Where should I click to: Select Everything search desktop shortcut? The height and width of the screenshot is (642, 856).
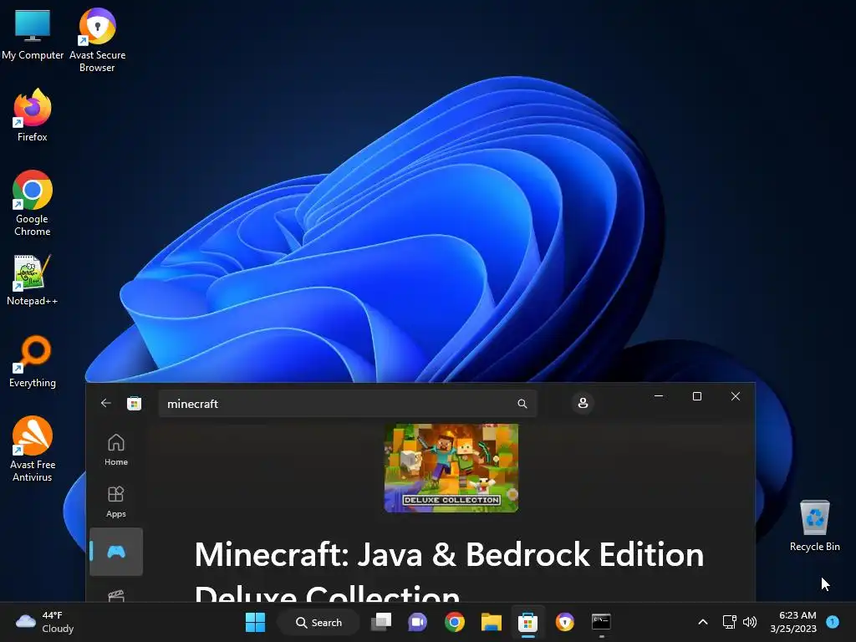pos(33,361)
